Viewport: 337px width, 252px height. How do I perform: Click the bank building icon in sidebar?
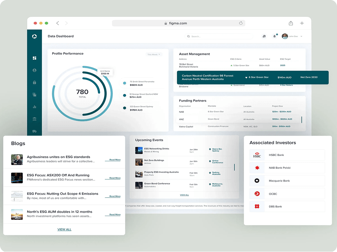pos(34,119)
